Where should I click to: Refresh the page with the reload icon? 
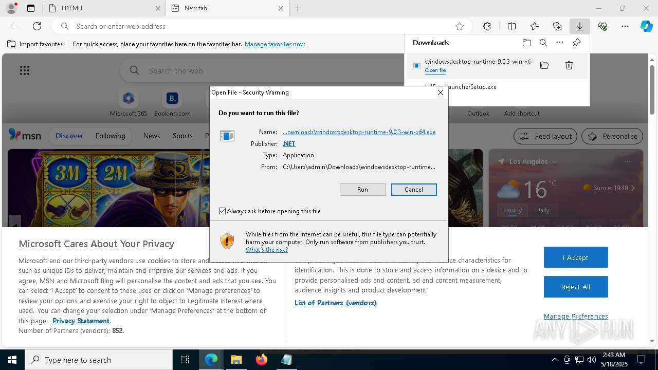(x=37, y=26)
